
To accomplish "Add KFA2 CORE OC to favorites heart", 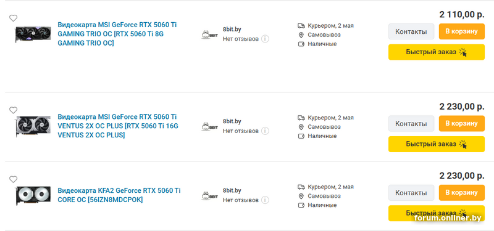I will [x=13, y=179].
